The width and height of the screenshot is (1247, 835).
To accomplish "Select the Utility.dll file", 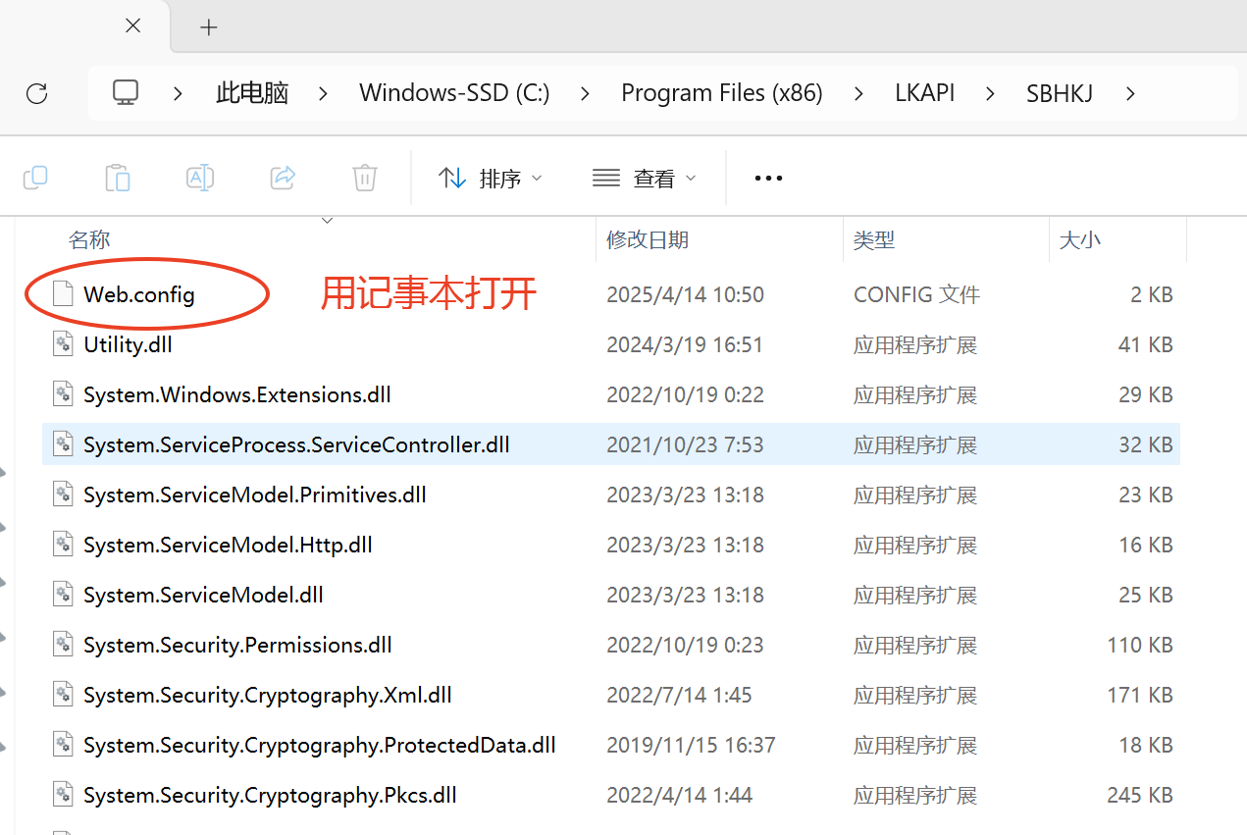I will [x=128, y=344].
